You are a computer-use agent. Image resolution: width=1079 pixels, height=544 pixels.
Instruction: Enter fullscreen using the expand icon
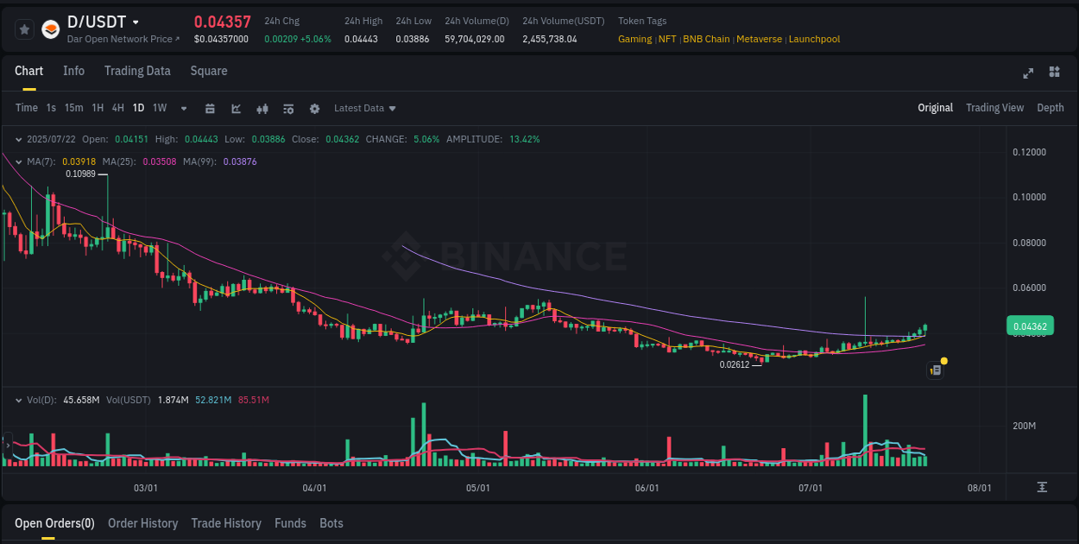1028,73
